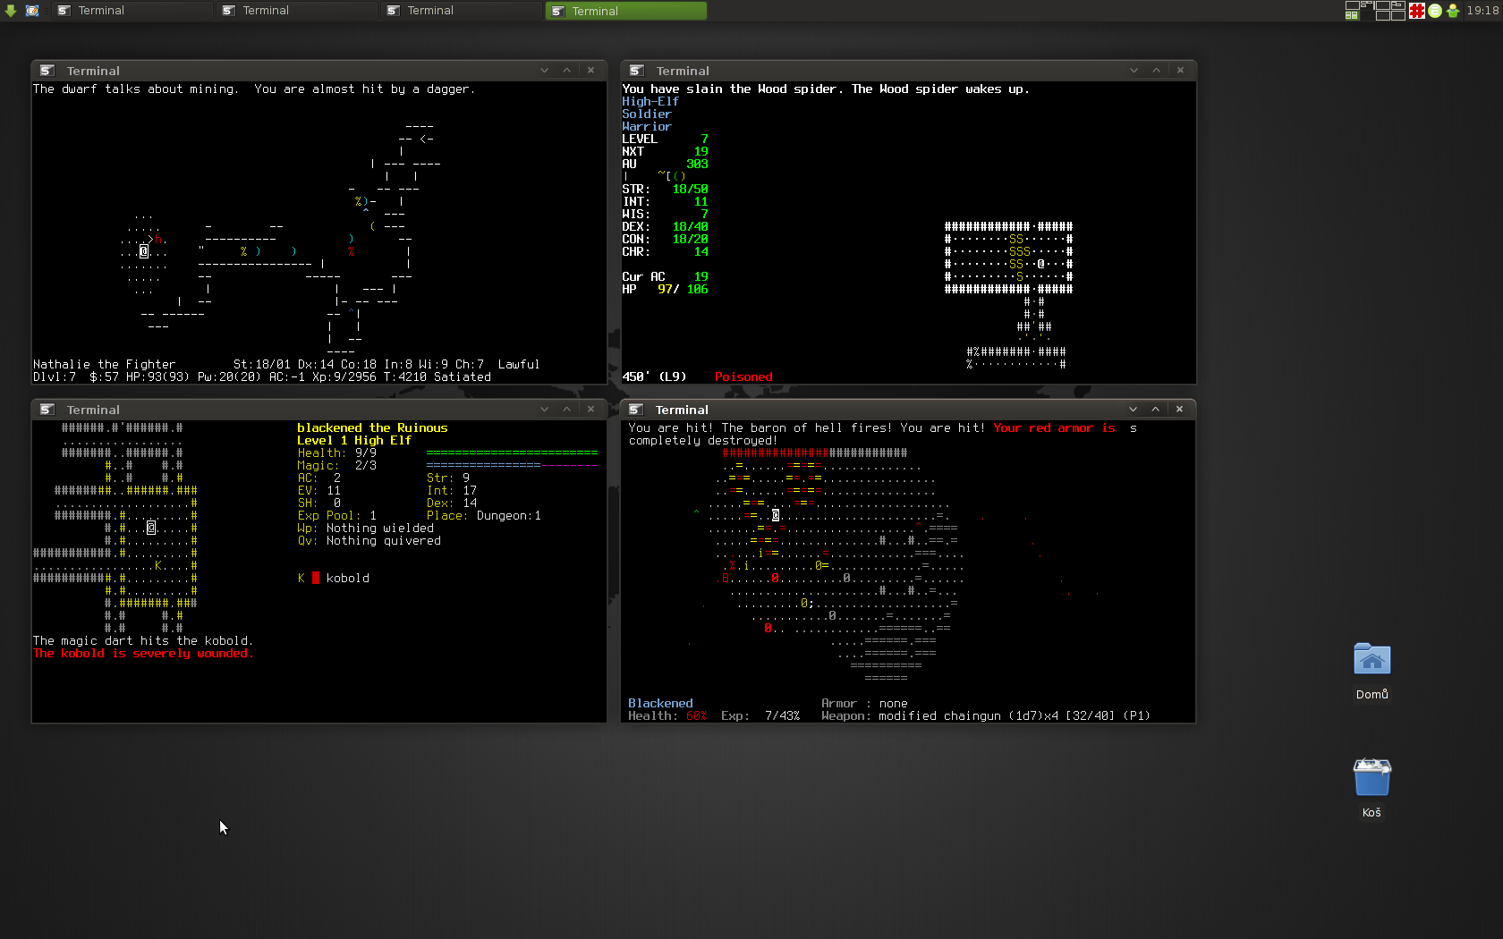Click 'The kobold is severely wounded.' message
Screen dimensions: 1503x939
143,654
